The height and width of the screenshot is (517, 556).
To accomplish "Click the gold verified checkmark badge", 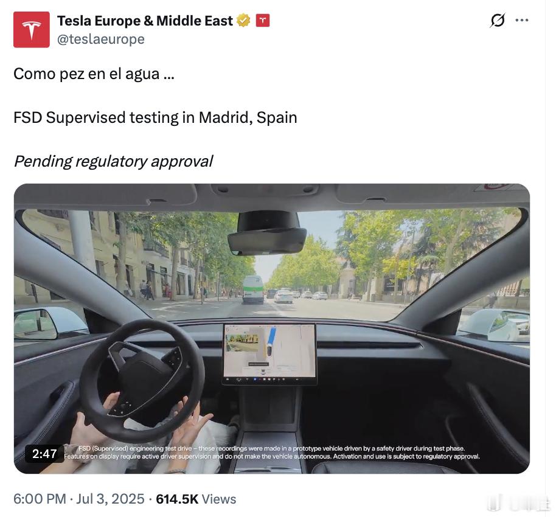I will point(243,21).
